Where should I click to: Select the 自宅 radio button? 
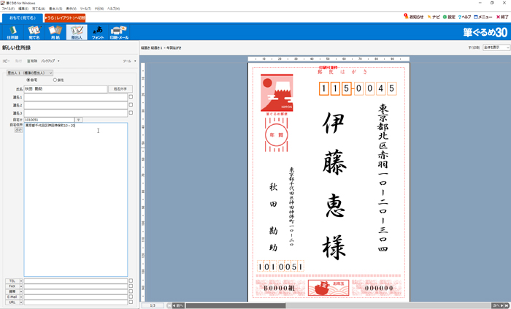coord(28,80)
